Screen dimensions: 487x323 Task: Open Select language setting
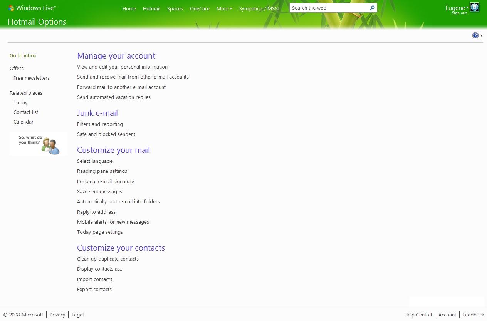pyautogui.click(x=95, y=161)
